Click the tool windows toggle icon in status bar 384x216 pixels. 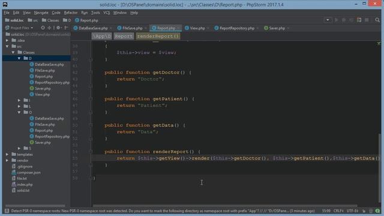(7, 211)
